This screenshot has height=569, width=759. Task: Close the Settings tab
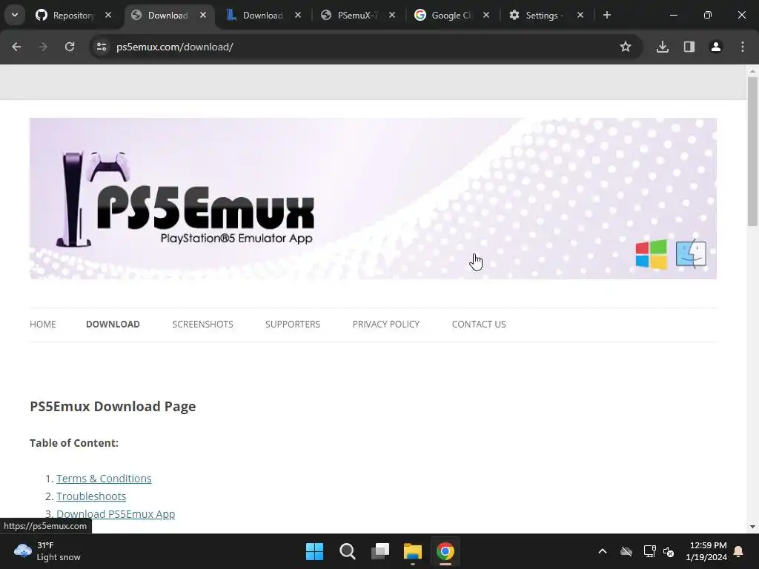(580, 15)
